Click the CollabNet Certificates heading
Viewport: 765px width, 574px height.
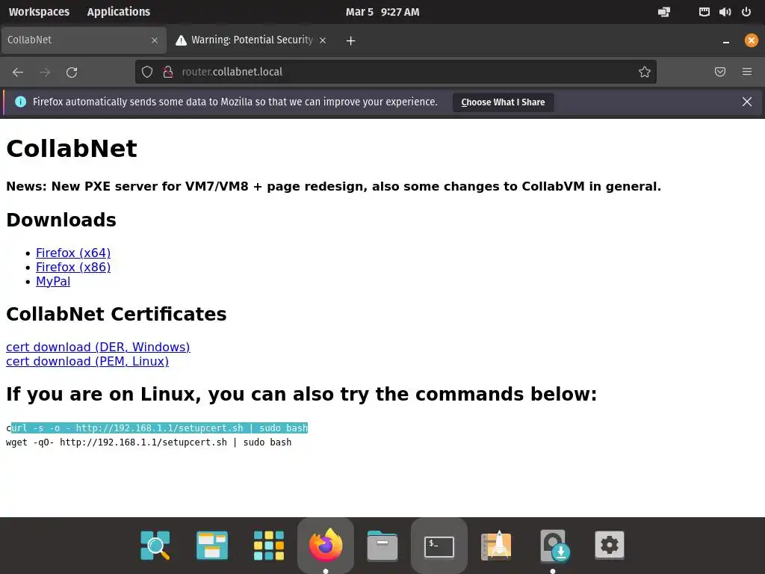click(x=116, y=314)
